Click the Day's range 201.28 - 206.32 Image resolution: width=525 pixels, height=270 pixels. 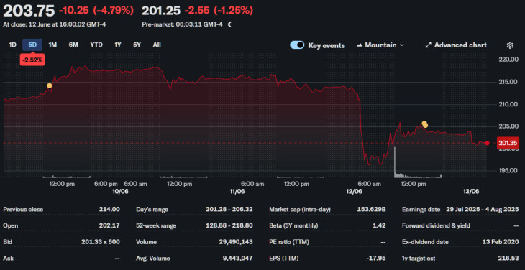pos(229,210)
